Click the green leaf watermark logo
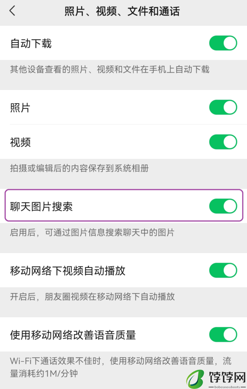Viewport: 247px width, 389px height. (195, 379)
